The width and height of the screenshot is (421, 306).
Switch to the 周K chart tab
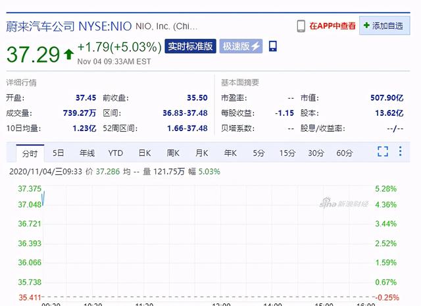point(173,153)
